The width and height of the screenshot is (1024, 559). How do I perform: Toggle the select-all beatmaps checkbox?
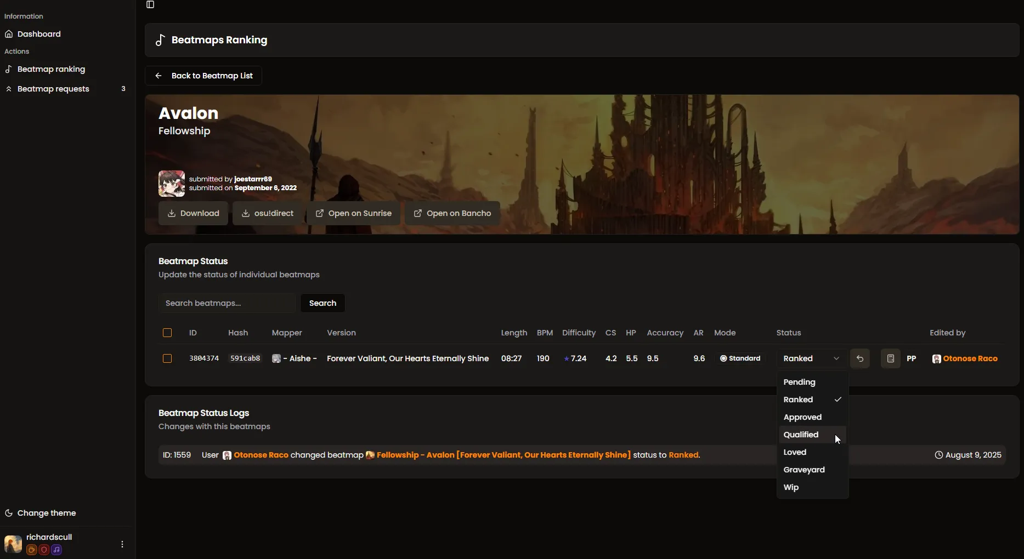tap(167, 333)
